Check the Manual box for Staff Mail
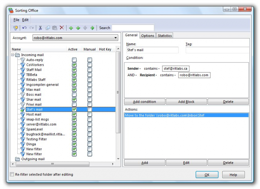Screen dimensions: 260x189 (x=90, y=70)
